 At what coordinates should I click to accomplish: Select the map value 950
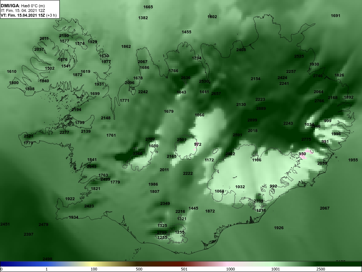tap(302, 154)
